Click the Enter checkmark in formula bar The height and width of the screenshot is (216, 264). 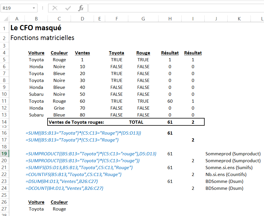coord(68,8)
